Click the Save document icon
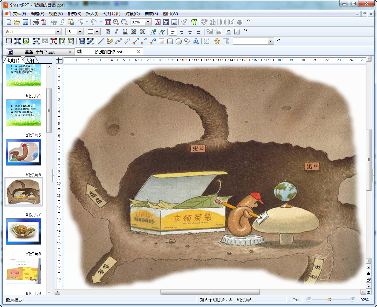The width and height of the screenshot is (377, 307). [x=25, y=22]
